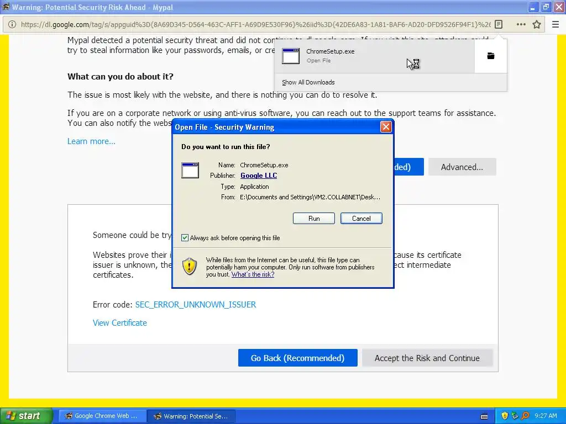Close the Open File Security Warning dialog

pyautogui.click(x=386, y=127)
